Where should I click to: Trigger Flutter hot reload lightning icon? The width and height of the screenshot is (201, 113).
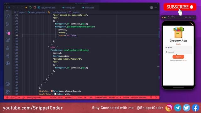click(x=26, y=8)
